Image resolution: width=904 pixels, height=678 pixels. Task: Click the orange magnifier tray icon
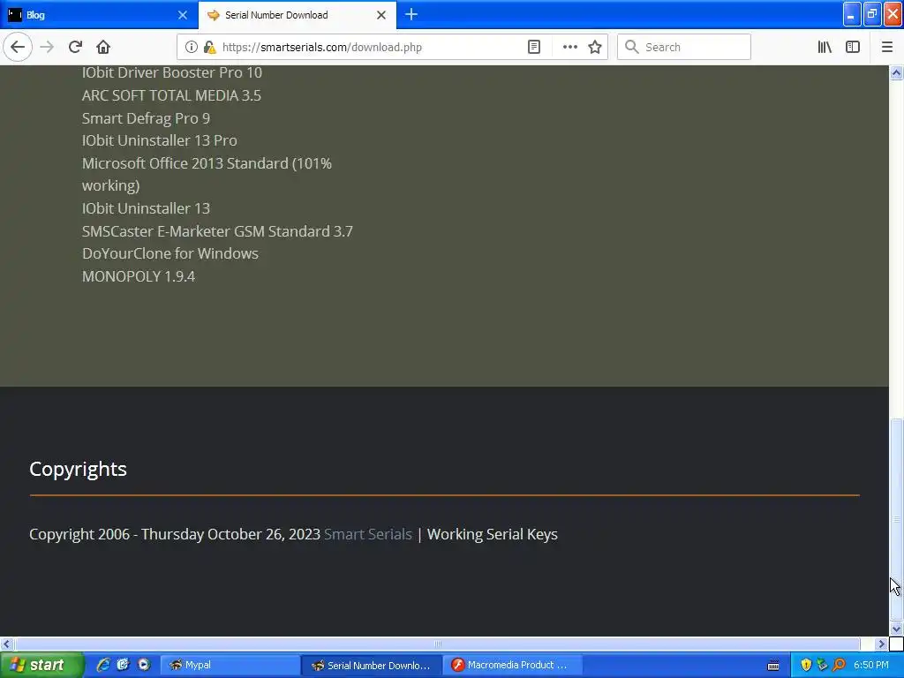tap(840, 665)
